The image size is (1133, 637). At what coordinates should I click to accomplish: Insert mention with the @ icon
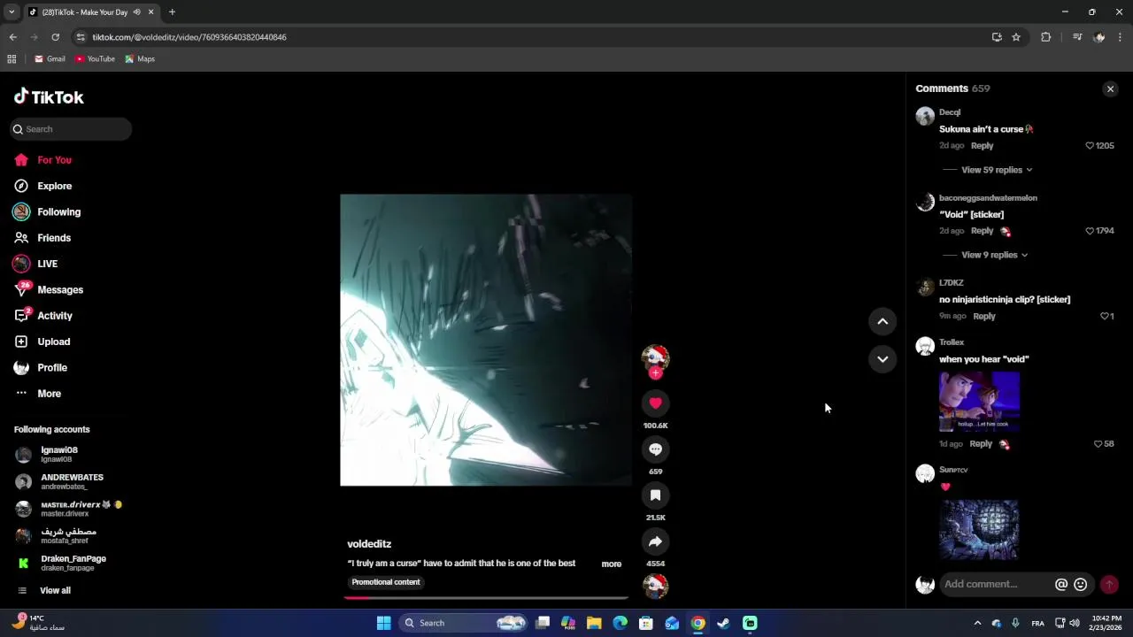pyautogui.click(x=1061, y=585)
